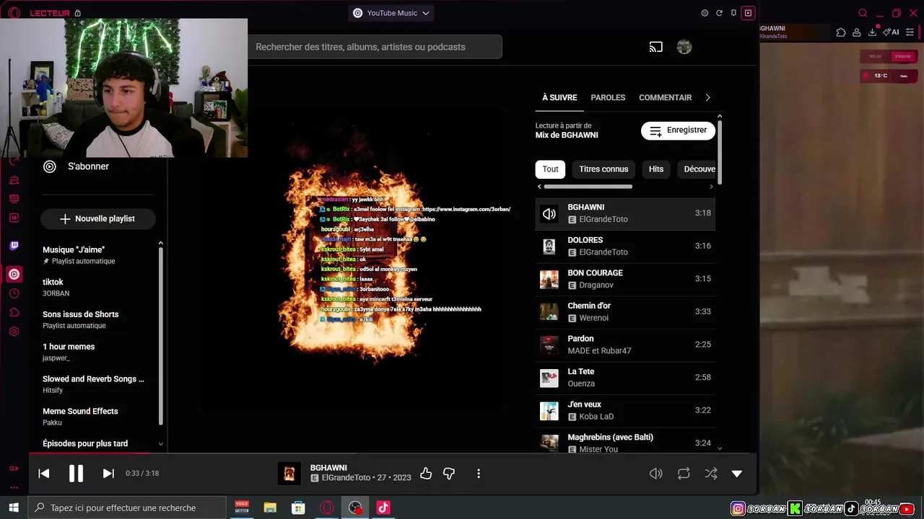The width and height of the screenshot is (924, 519).
Task: Open the browser search icon in title bar
Action: 863,13
